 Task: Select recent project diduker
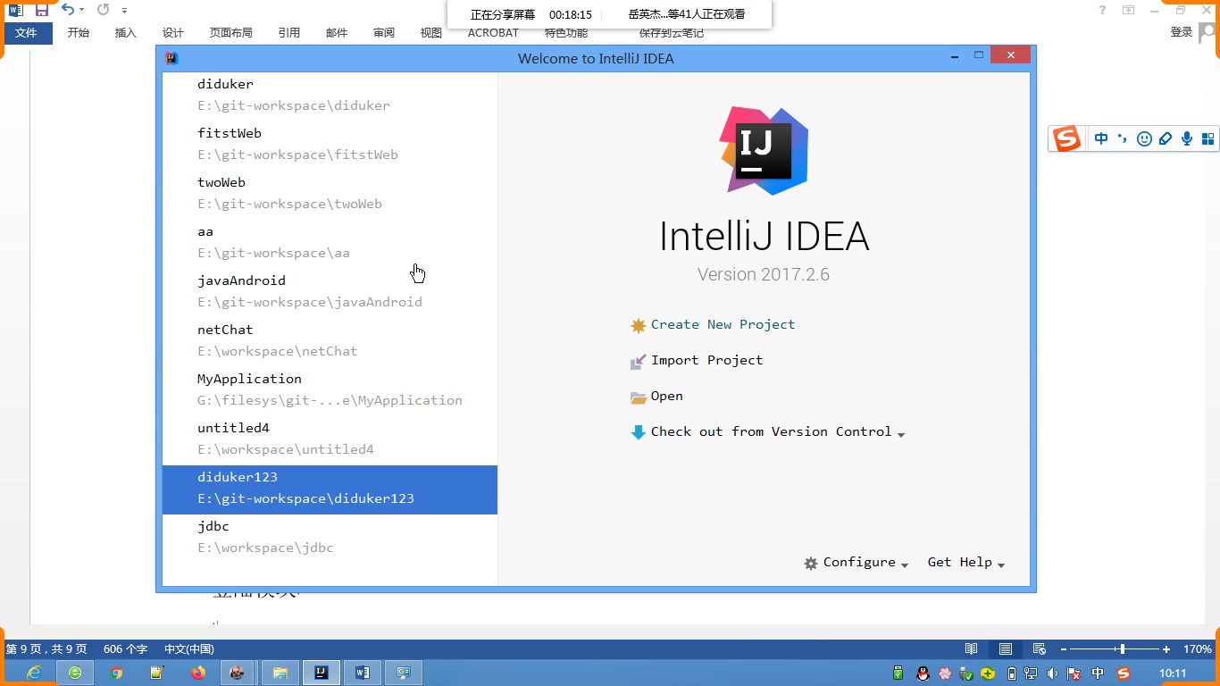[x=330, y=95]
